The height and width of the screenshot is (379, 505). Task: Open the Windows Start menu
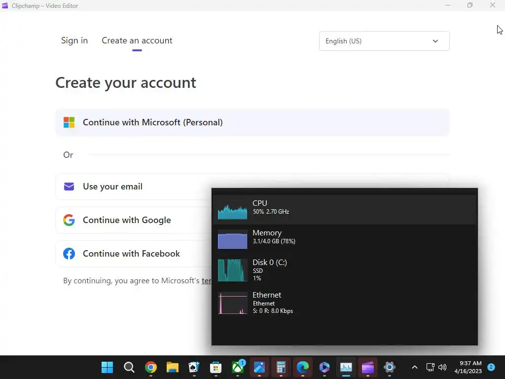[x=107, y=367]
